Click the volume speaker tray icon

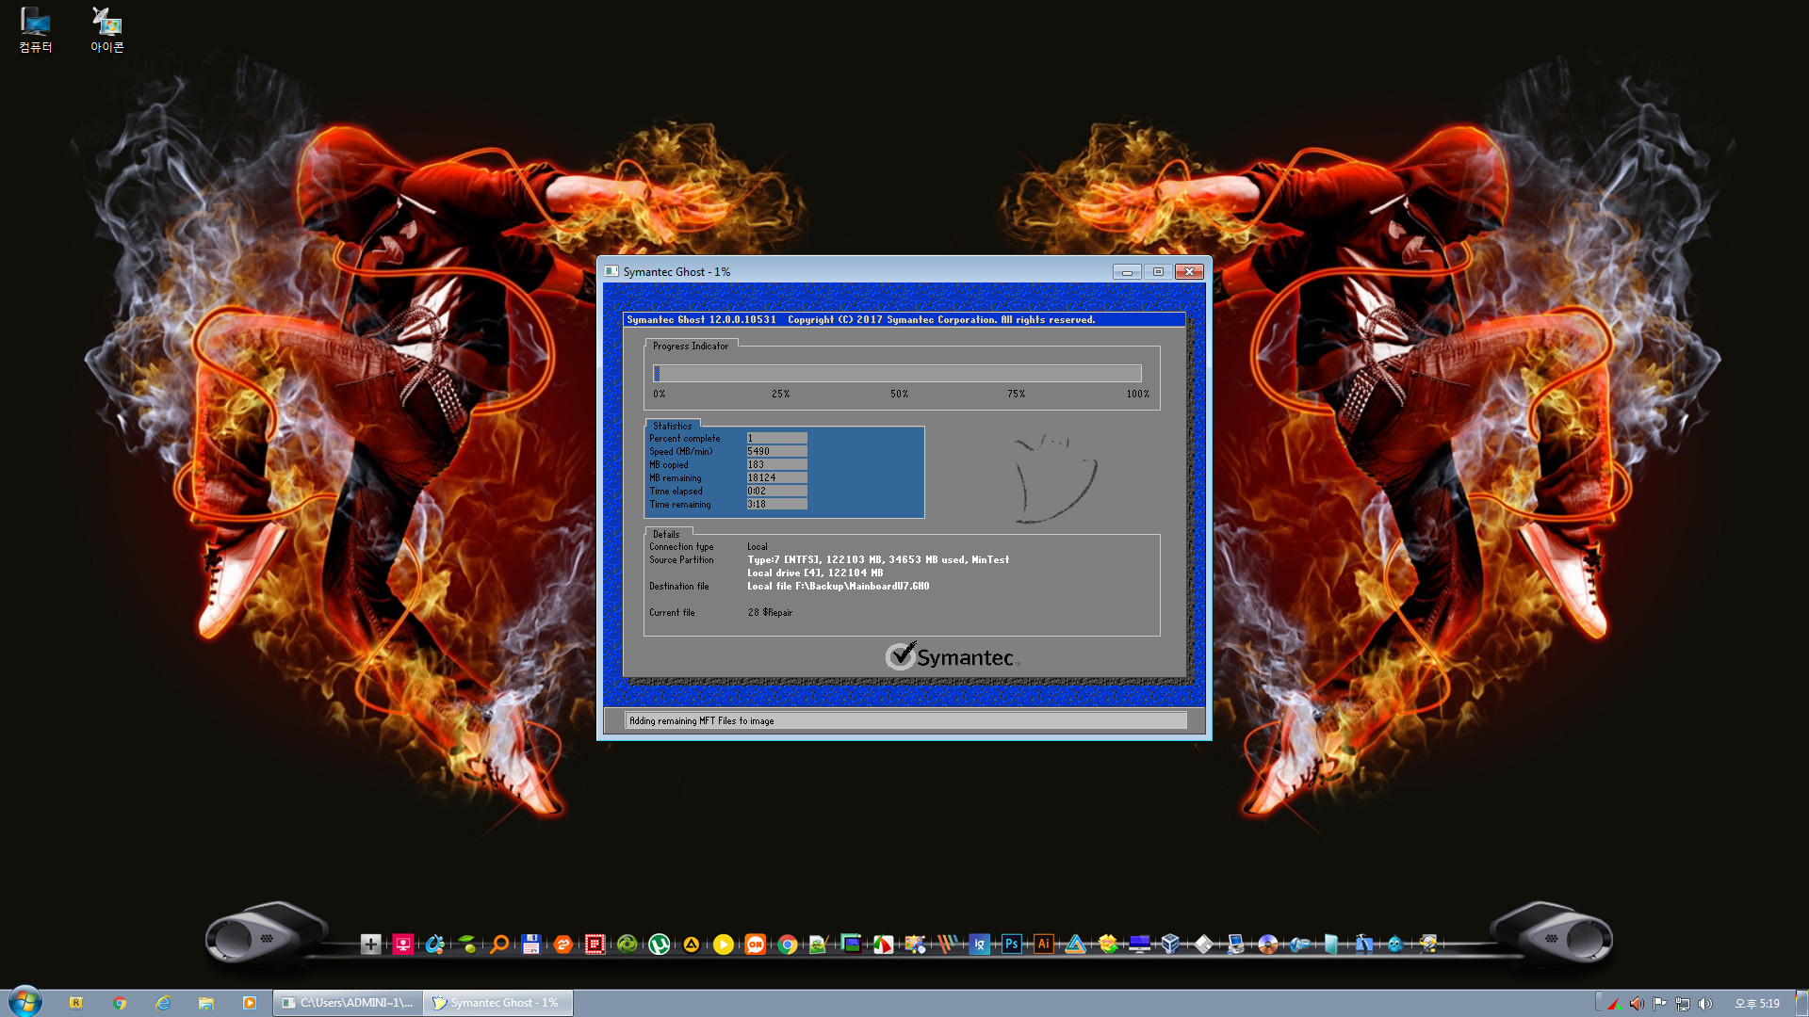tap(1705, 1004)
